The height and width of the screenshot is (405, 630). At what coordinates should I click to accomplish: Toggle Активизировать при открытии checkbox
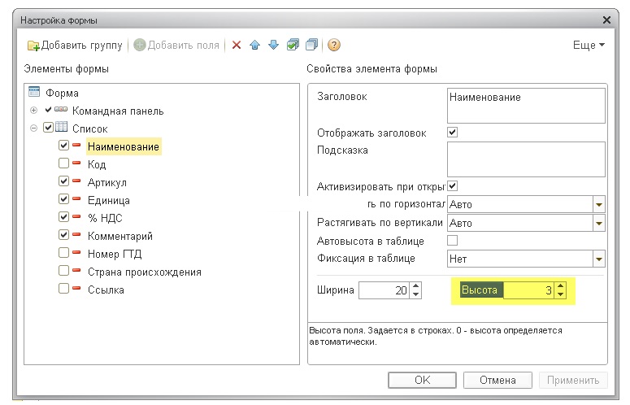tap(453, 186)
